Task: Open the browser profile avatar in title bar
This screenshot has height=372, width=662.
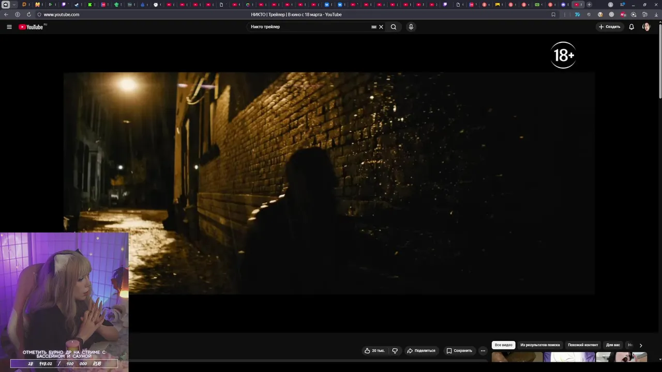Action: coord(610,5)
